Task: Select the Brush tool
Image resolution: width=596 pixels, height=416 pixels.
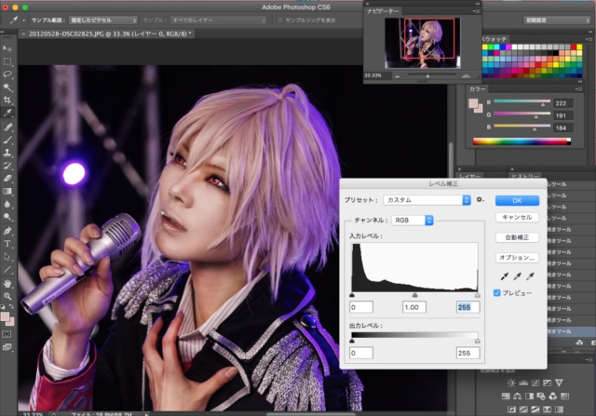Action: coord(7,140)
